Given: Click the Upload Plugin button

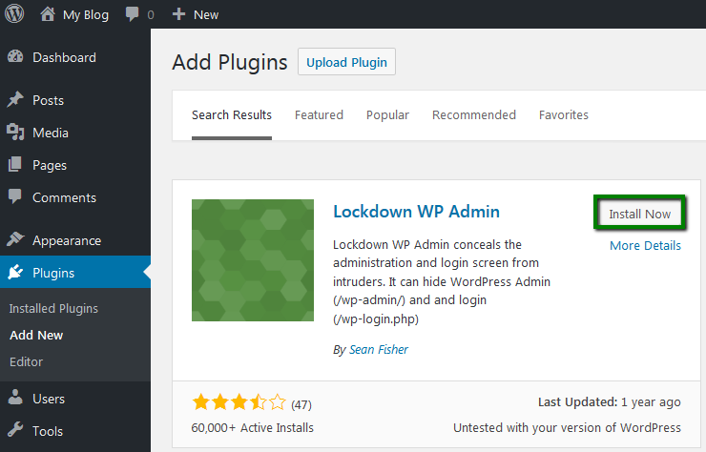Looking at the screenshot, I should pos(346,62).
